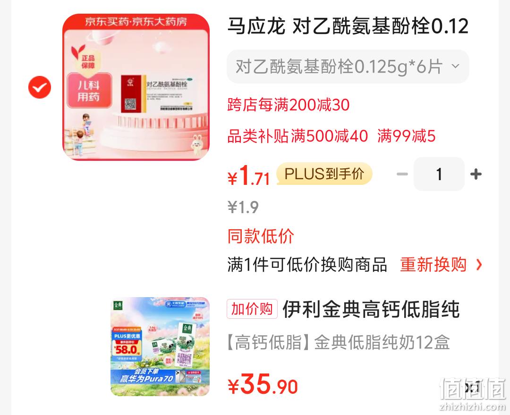
Task: Tap the 重新换购 link
Action: (433, 265)
